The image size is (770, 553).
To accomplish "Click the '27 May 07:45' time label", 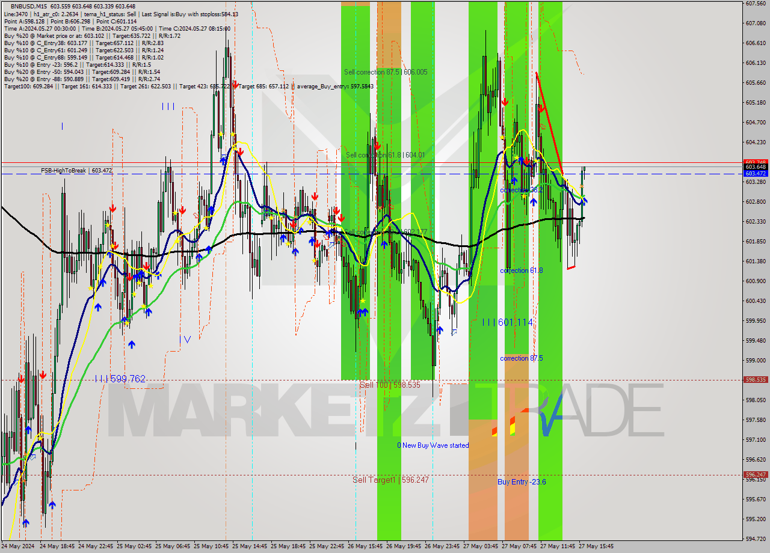I will tap(519, 546).
